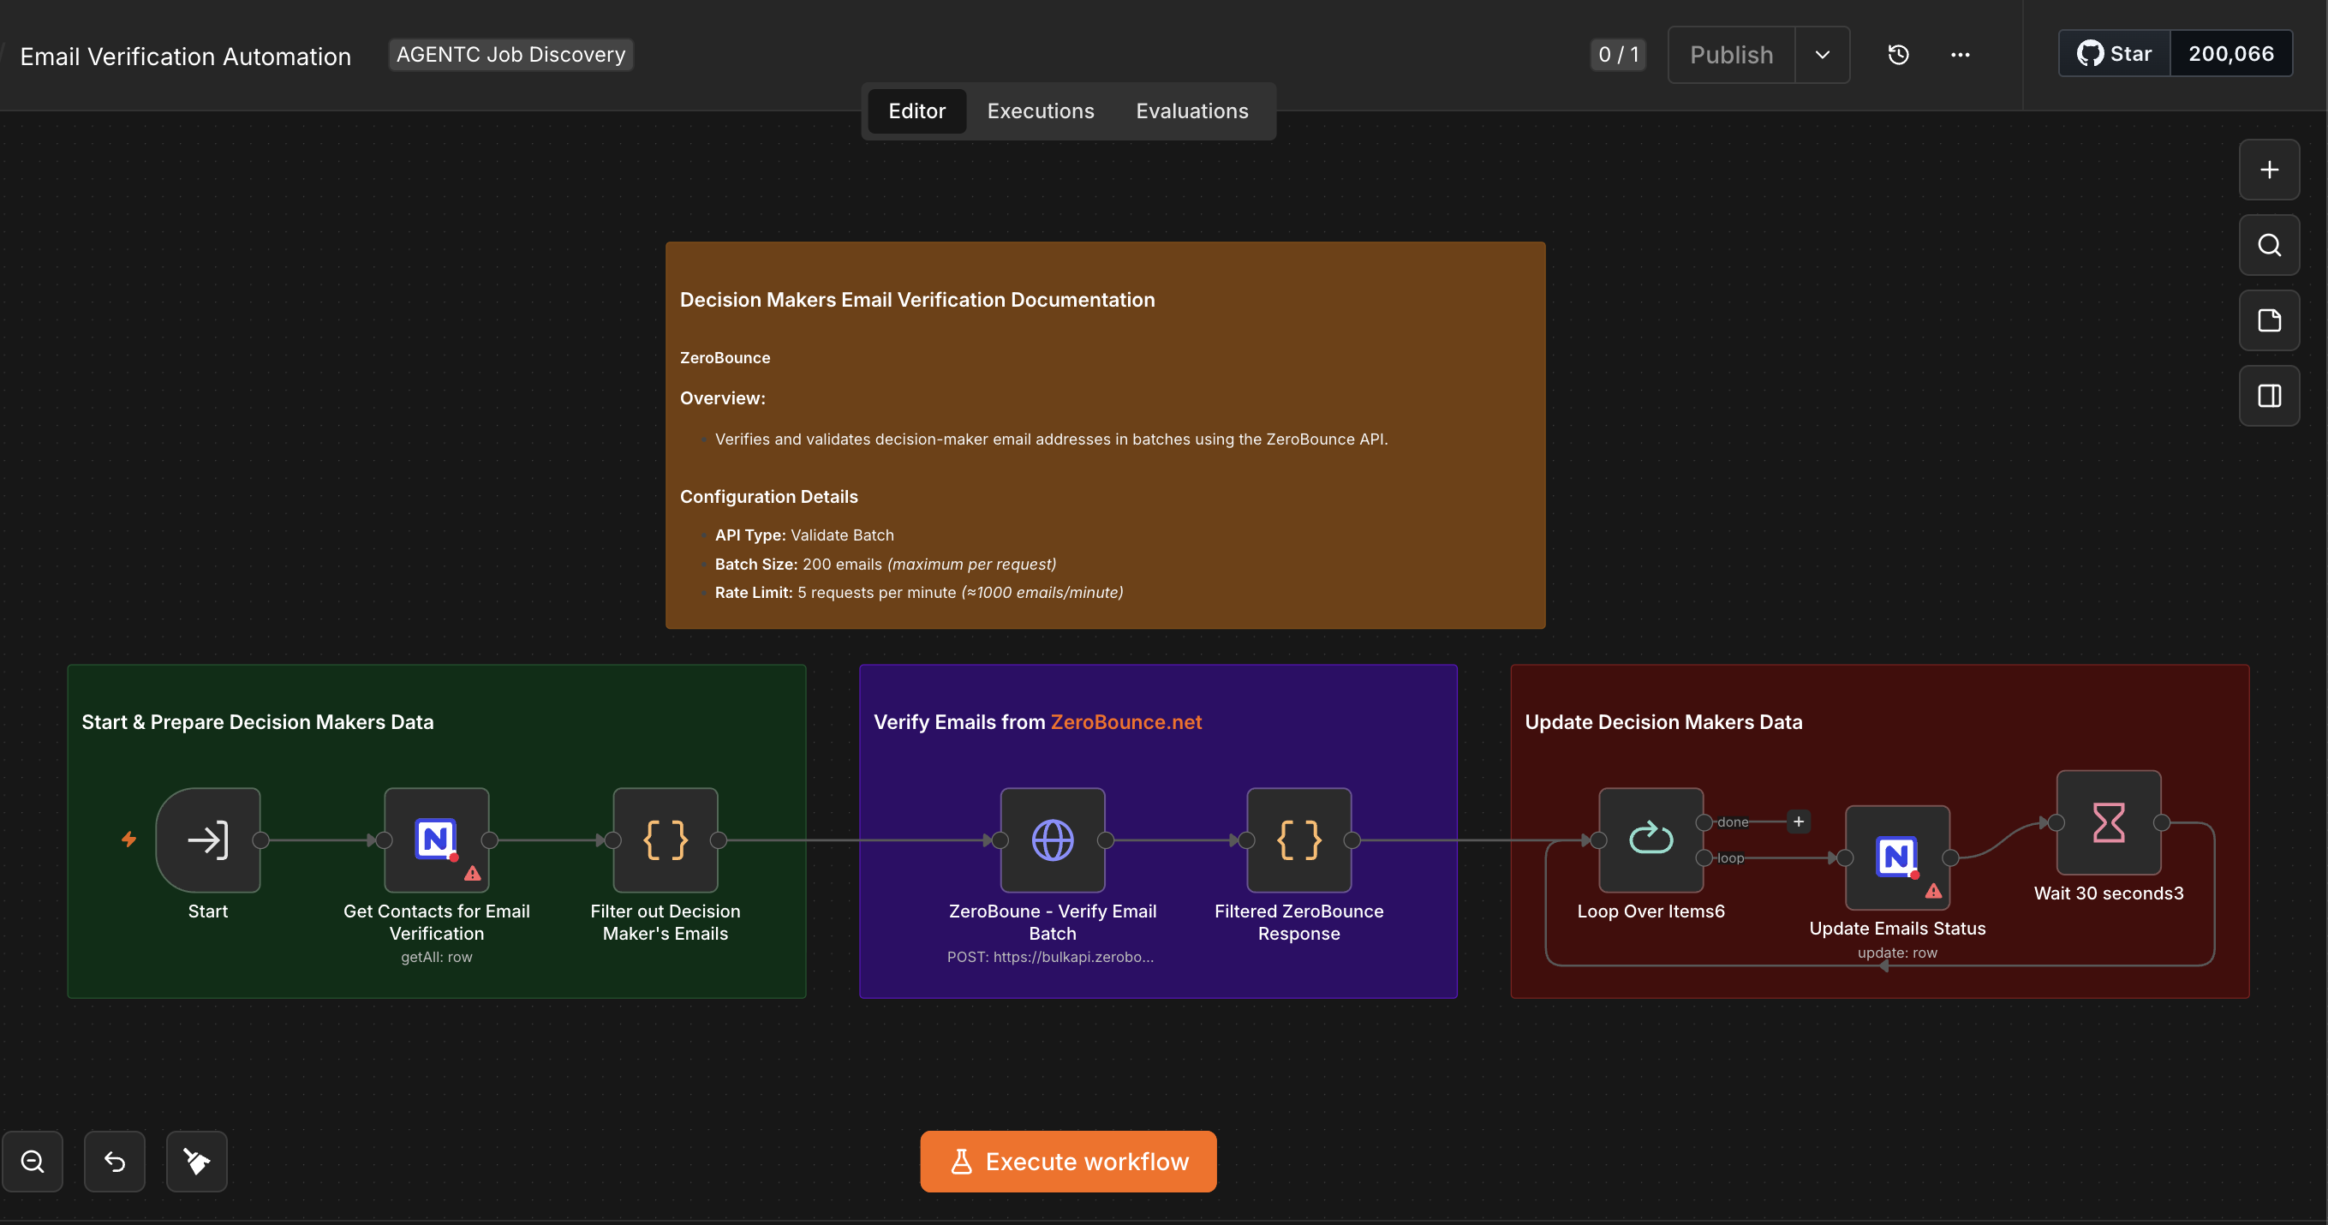2328x1225 pixels.
Task: Click the Start trigger node icon
Action: pyautogui.click(x=208, y=840)
